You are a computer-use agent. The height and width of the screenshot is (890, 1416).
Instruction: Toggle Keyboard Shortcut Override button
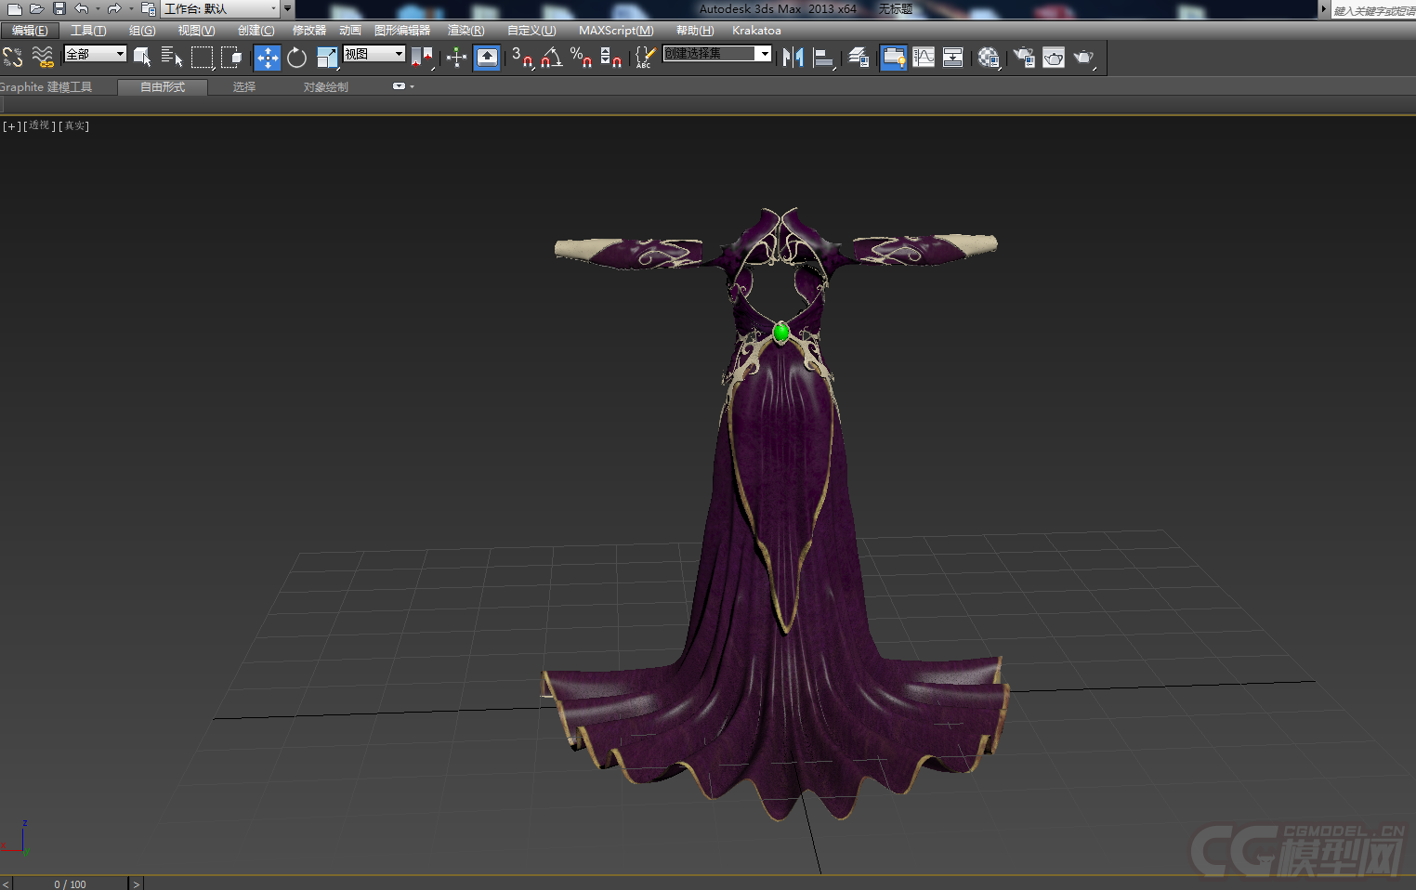487,58
